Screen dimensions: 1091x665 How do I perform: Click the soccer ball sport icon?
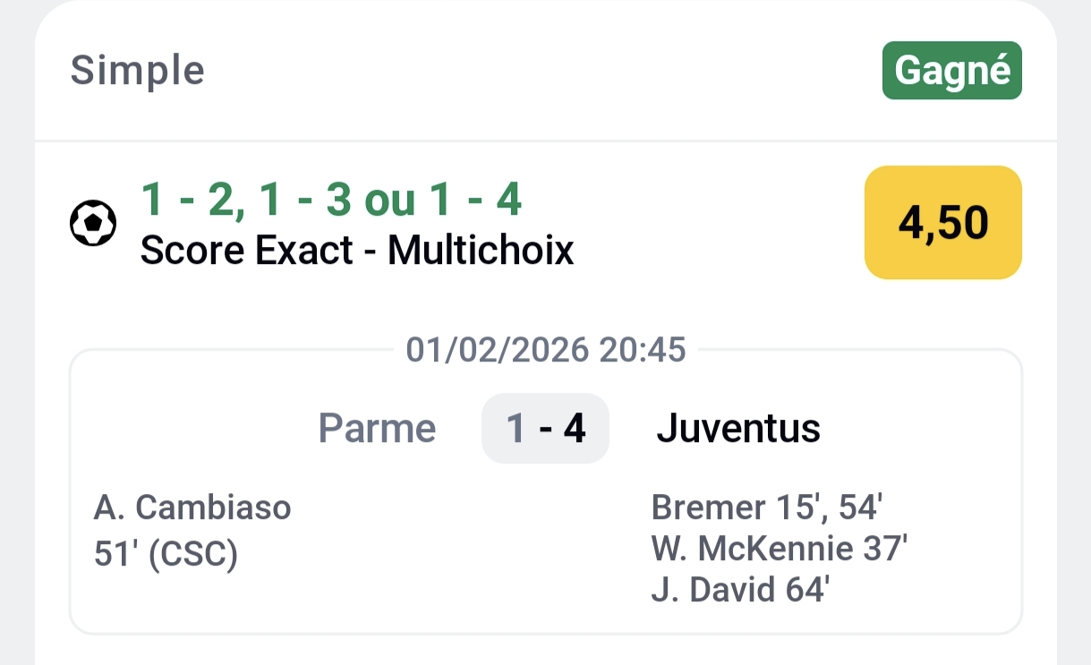point(93,224)
